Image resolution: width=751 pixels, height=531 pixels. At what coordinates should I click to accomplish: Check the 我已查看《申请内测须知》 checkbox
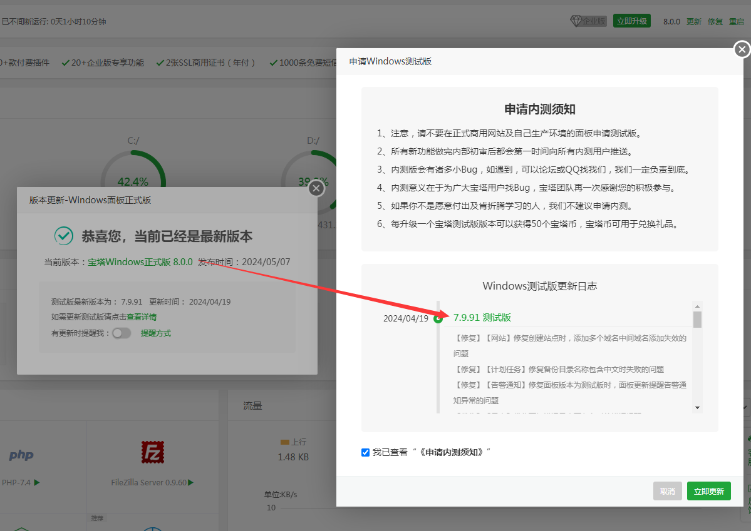tap(365, 452)
